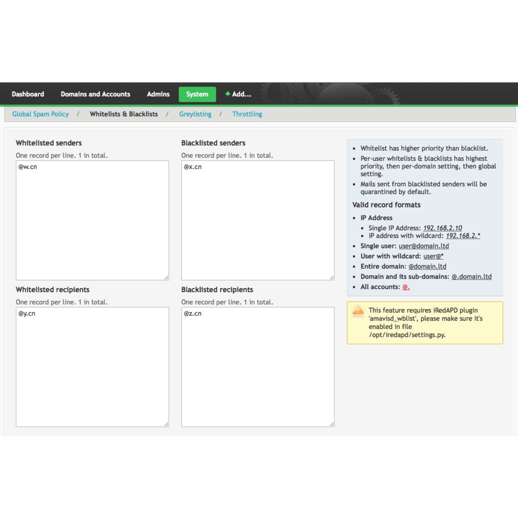
Task: Open the Dashboard menu item
Action: point(28,94)
